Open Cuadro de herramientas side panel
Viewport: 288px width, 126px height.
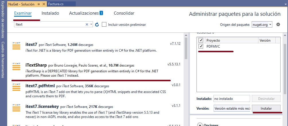click(x=3, y=60)
